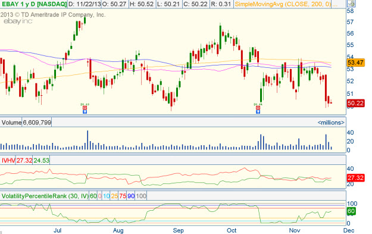Click the 52 price axis label
Screen dimensions: 372x234
(x=350, y=81)
